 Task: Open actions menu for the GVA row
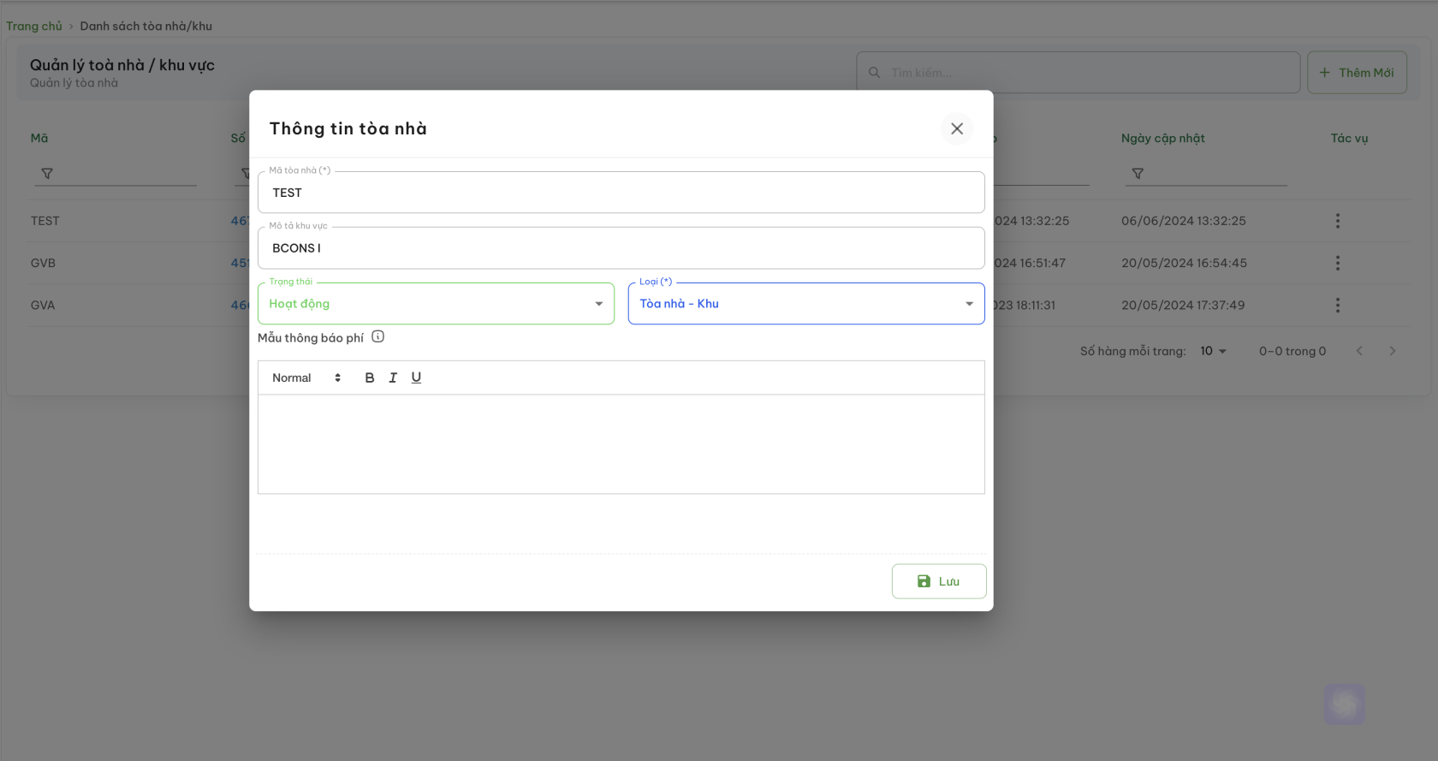pyautogui.click(x=1338, y=305)
